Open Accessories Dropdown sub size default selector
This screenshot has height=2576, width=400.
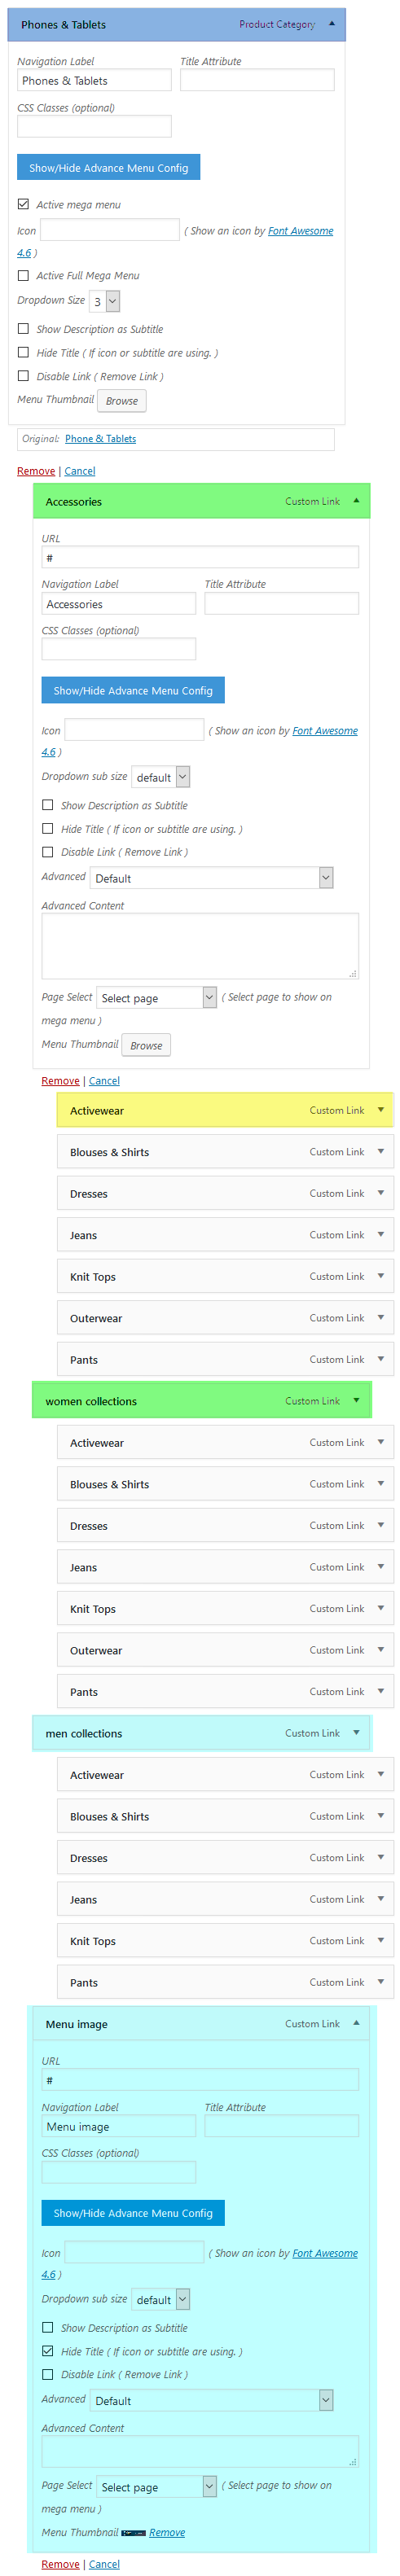pyautogui.click(x=160, y=777)
